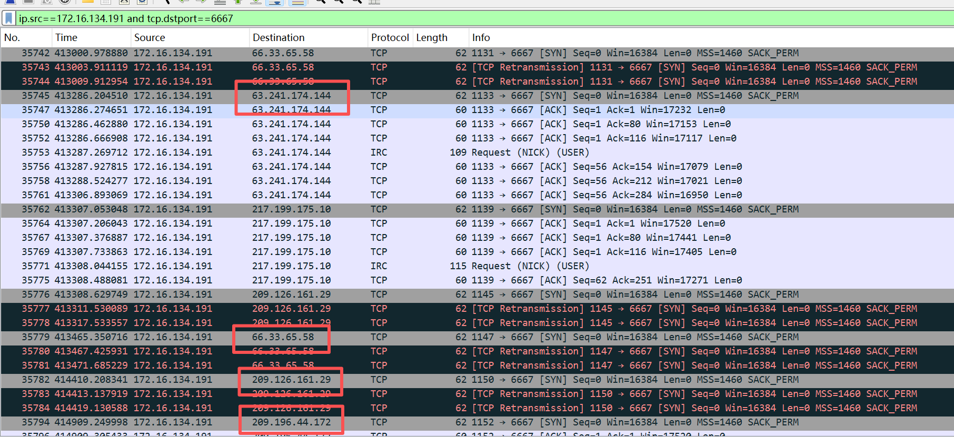Click IRC protocol cell at length 109

pyautogui.click(x=379, y=153)
